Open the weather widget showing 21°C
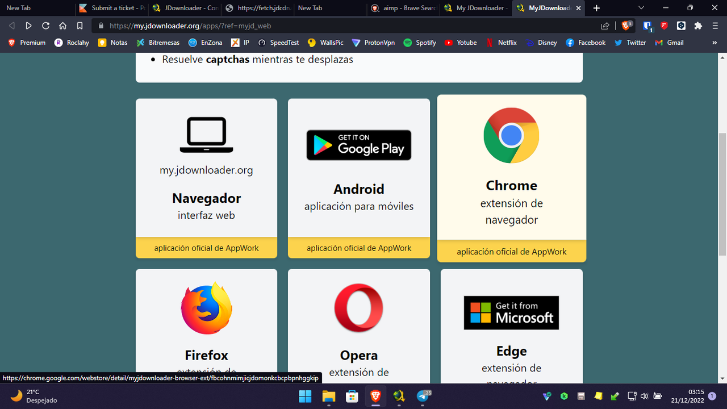The image size is (727, 409). click(x=34, y=396)
